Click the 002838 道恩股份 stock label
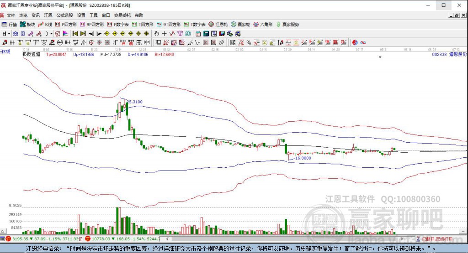This screenshot has height=253, width=468. 449,54
